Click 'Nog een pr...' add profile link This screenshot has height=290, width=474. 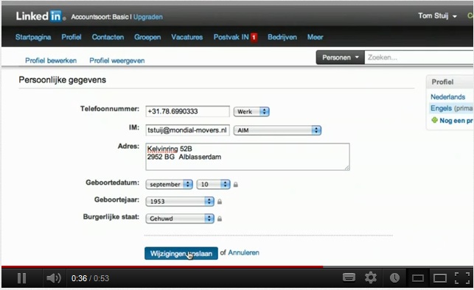point(456,121)
